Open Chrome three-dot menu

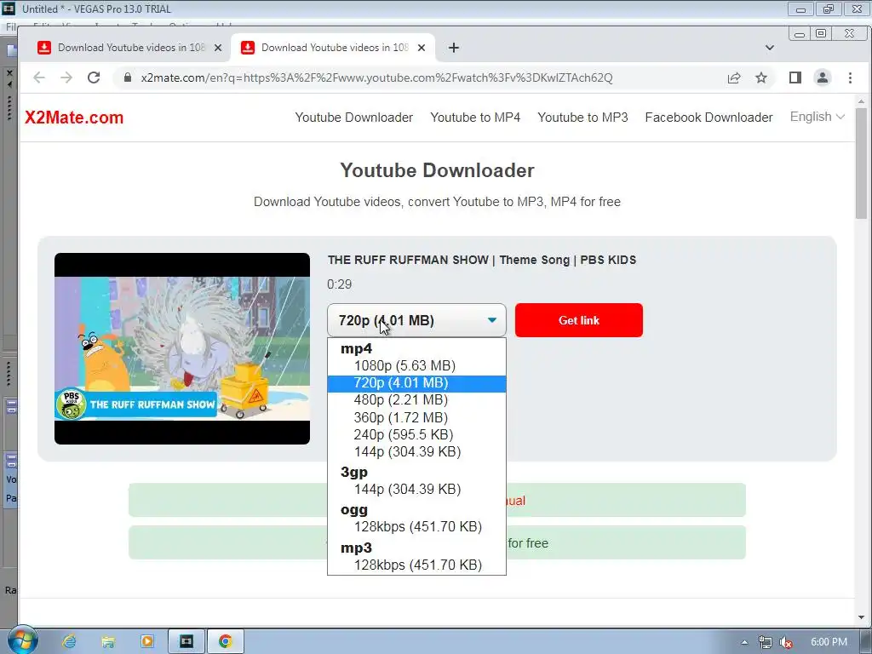tap(850, 77)
